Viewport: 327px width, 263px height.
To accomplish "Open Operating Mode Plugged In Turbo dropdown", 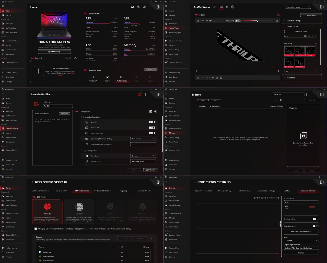I will [x=143, y=144].
